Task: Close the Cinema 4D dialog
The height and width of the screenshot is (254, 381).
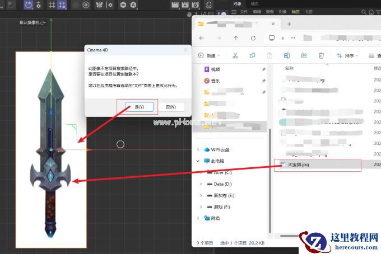Action: [185, 50]
